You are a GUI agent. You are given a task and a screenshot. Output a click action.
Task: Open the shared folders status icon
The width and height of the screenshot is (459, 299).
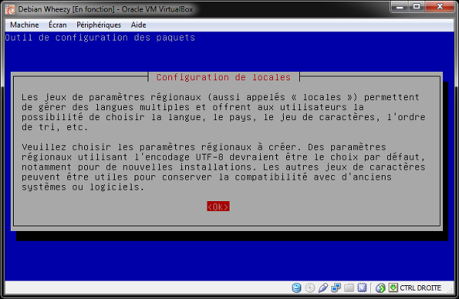point(349,288)
